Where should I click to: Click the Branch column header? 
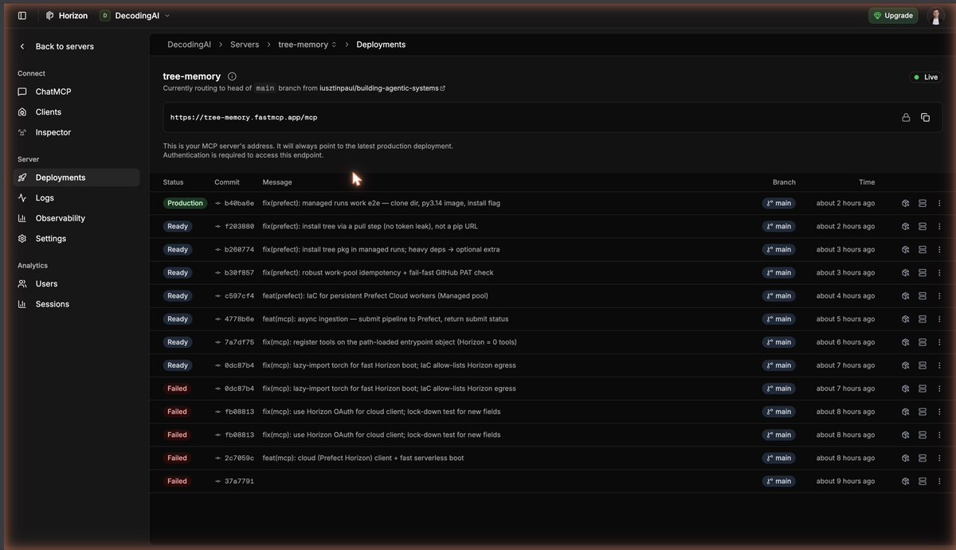coord(784,182)
